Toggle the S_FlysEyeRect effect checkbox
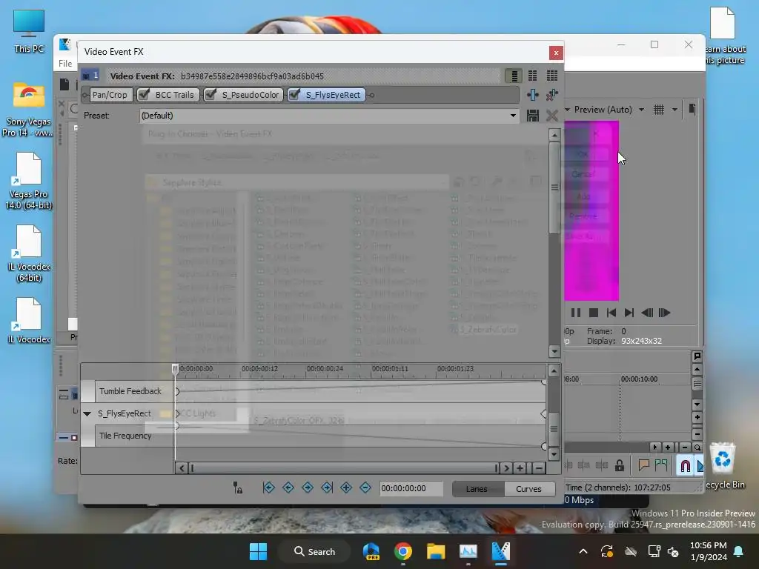The image size is (759, 569). 294,95
